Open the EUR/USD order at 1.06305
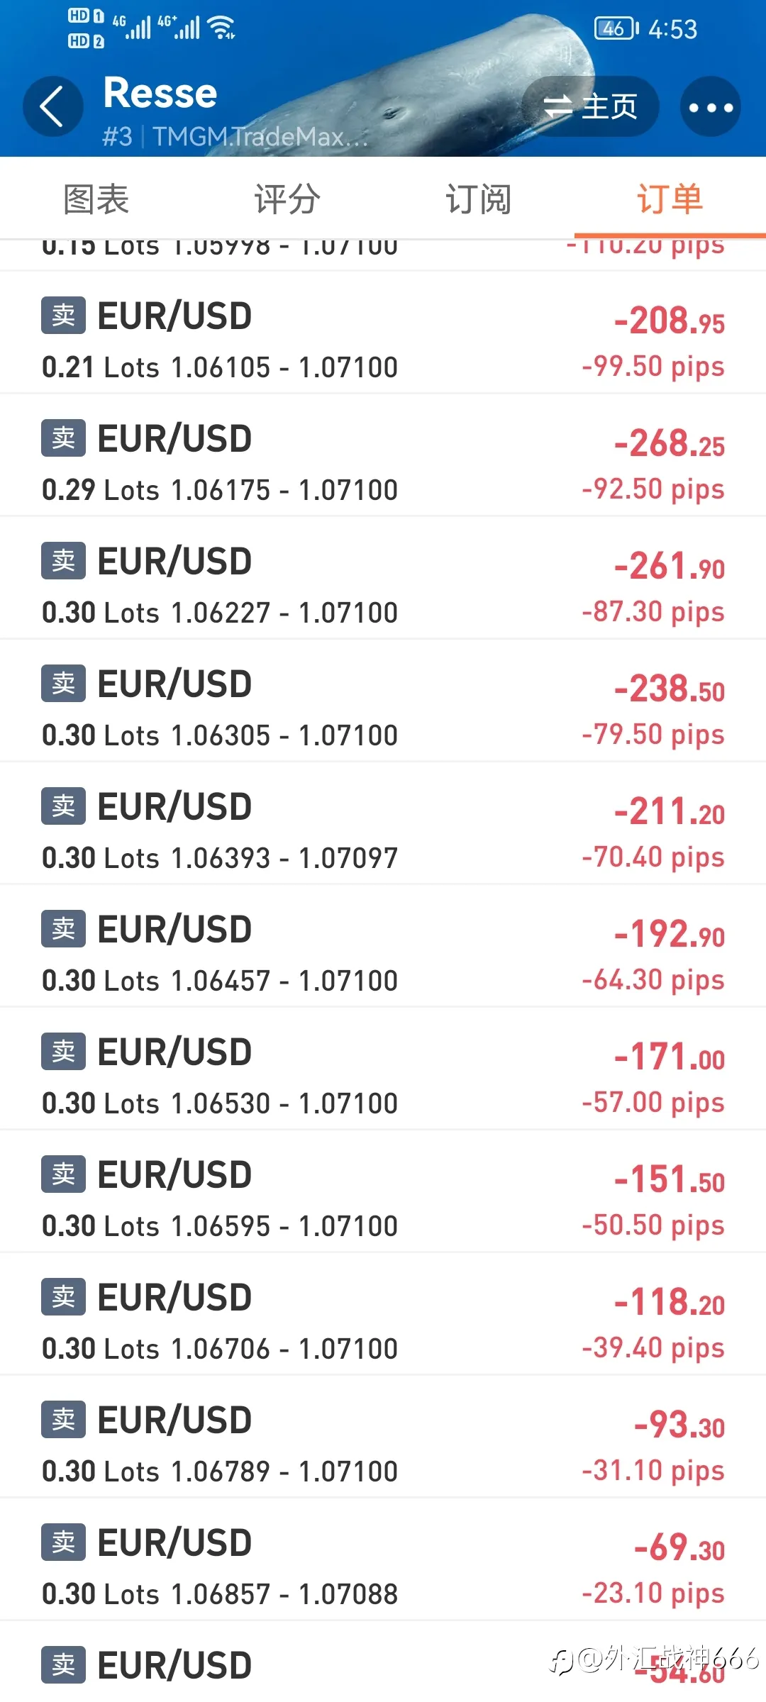 pyautogui.click(x=383, y=701)
